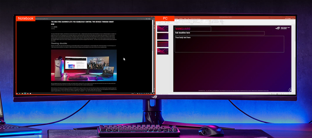Click the orange Notebook source label
The width and height of the screenshot is (312, 138).
26,18
